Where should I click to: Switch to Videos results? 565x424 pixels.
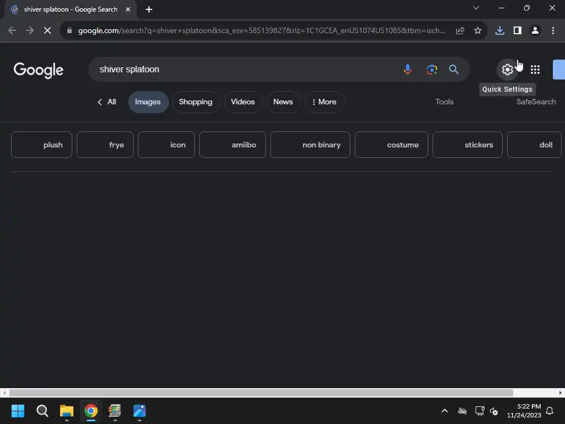[243, 102]
